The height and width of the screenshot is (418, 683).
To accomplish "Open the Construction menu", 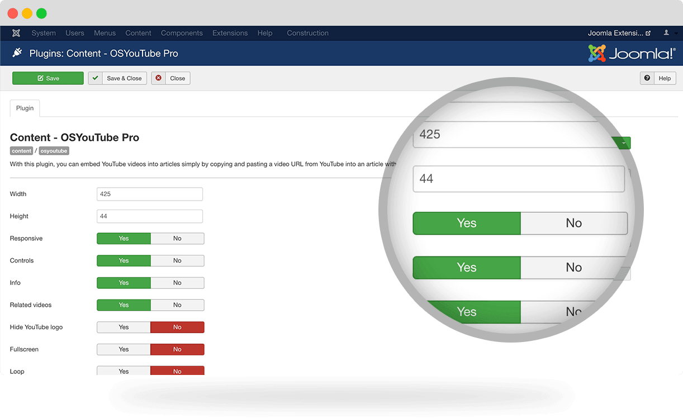I will point(308,33).
